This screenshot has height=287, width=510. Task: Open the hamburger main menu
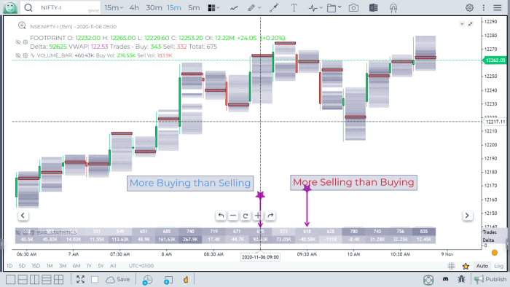click(x=498, y=7)
